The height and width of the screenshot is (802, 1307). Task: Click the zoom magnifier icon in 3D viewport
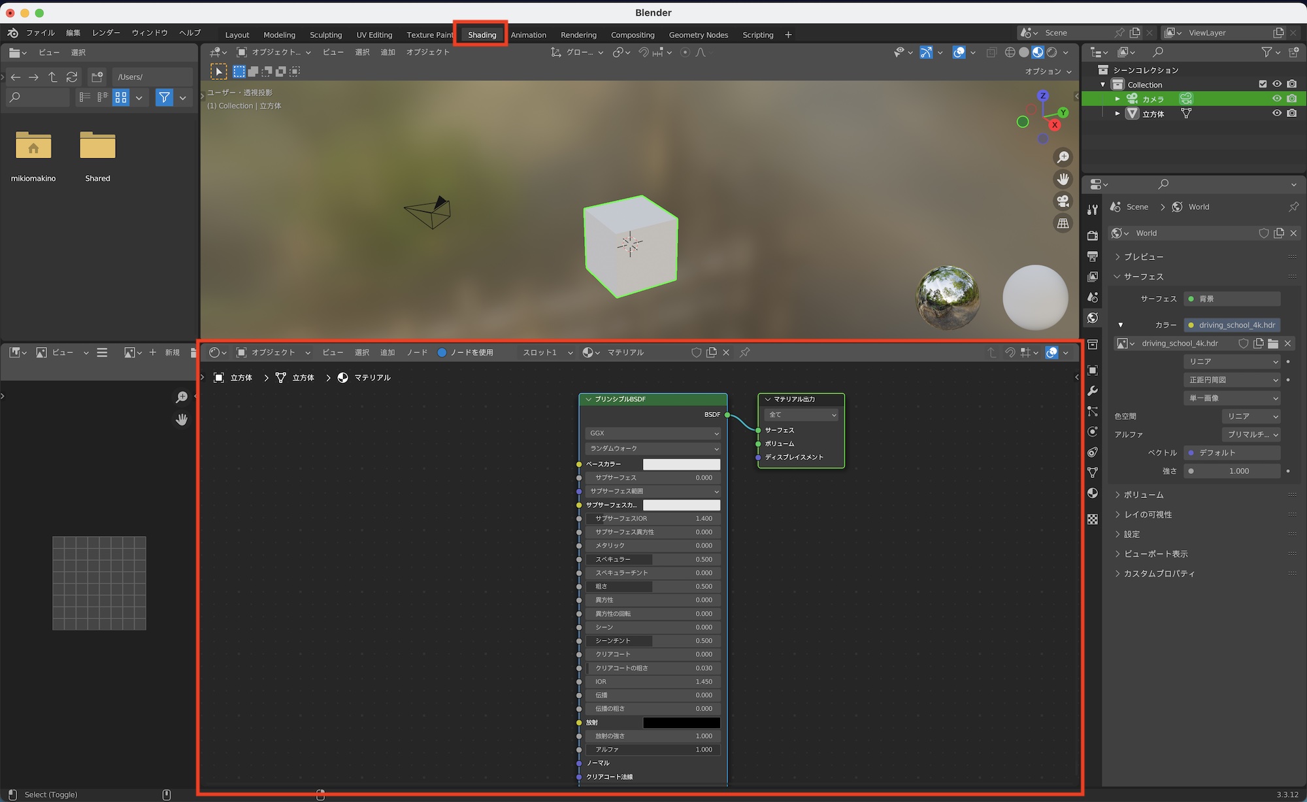(1063, 157)
